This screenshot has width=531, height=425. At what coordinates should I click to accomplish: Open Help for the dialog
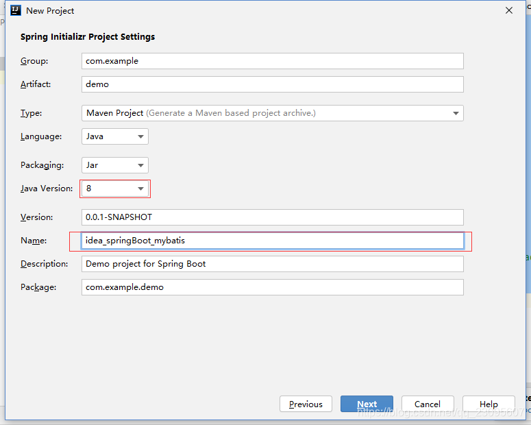489,404
